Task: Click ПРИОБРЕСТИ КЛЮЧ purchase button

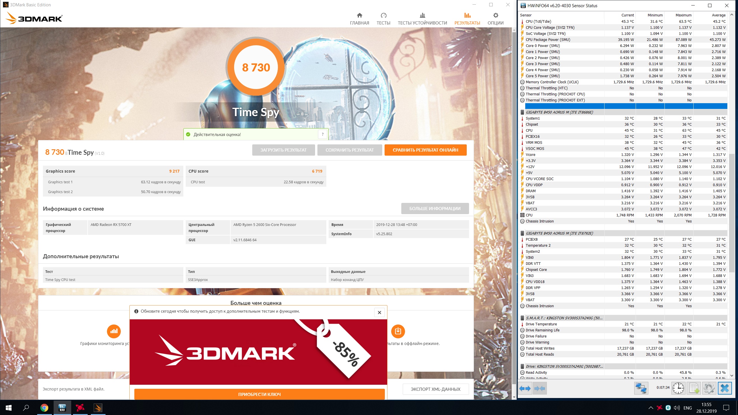Action: click(259, 394)
